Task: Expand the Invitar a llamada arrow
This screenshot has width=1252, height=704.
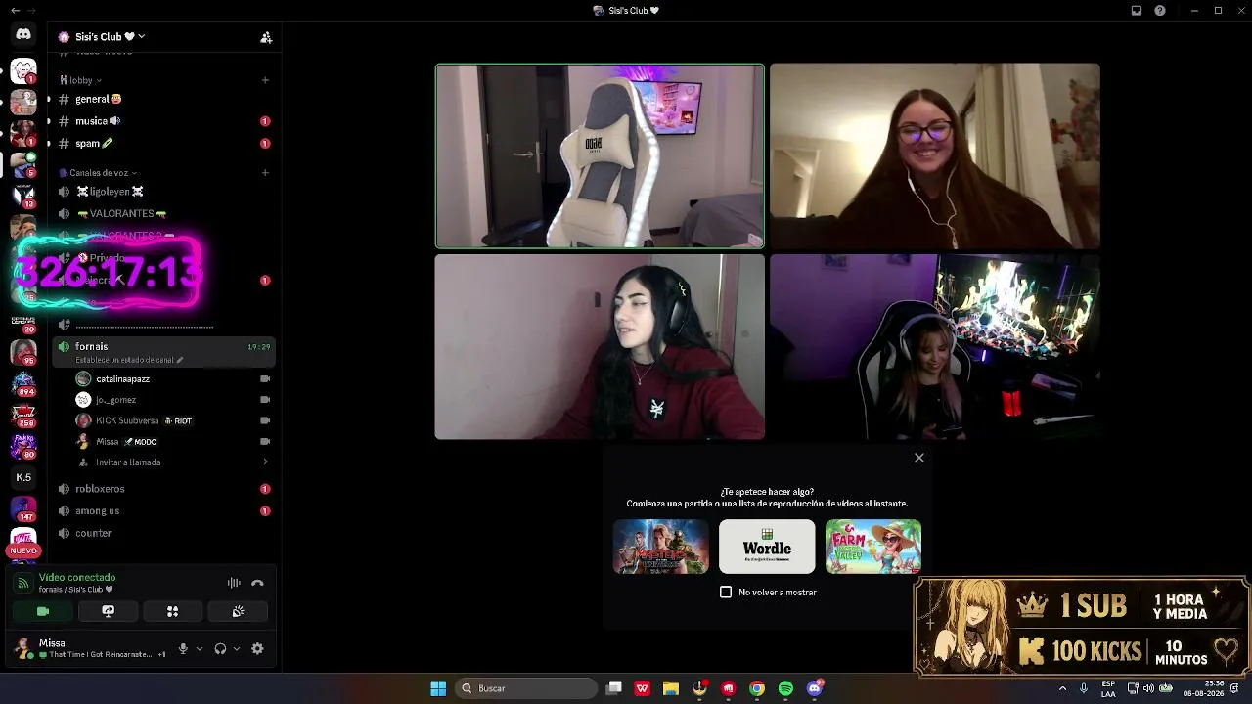Action: coord(265,462)
